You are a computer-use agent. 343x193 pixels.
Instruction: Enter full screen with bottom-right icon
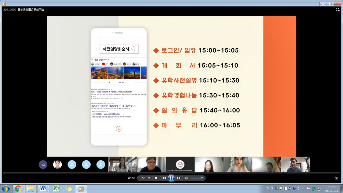(337, 178)
